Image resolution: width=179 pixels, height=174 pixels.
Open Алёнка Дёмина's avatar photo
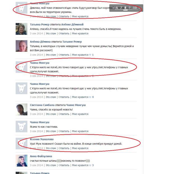point(22,46)
